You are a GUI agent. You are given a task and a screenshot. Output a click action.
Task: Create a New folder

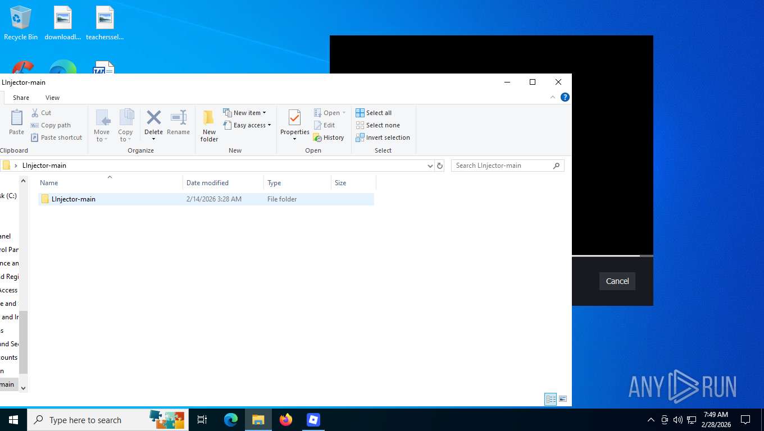[x=209, y=125]
